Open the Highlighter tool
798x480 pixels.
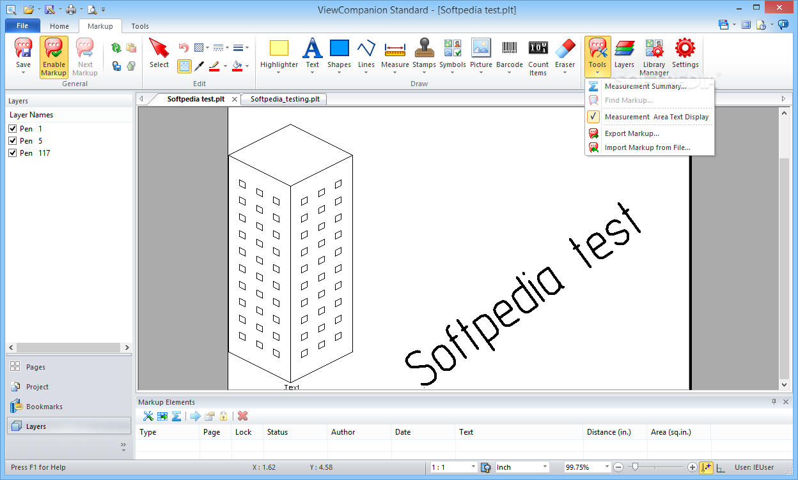[279, 55]
